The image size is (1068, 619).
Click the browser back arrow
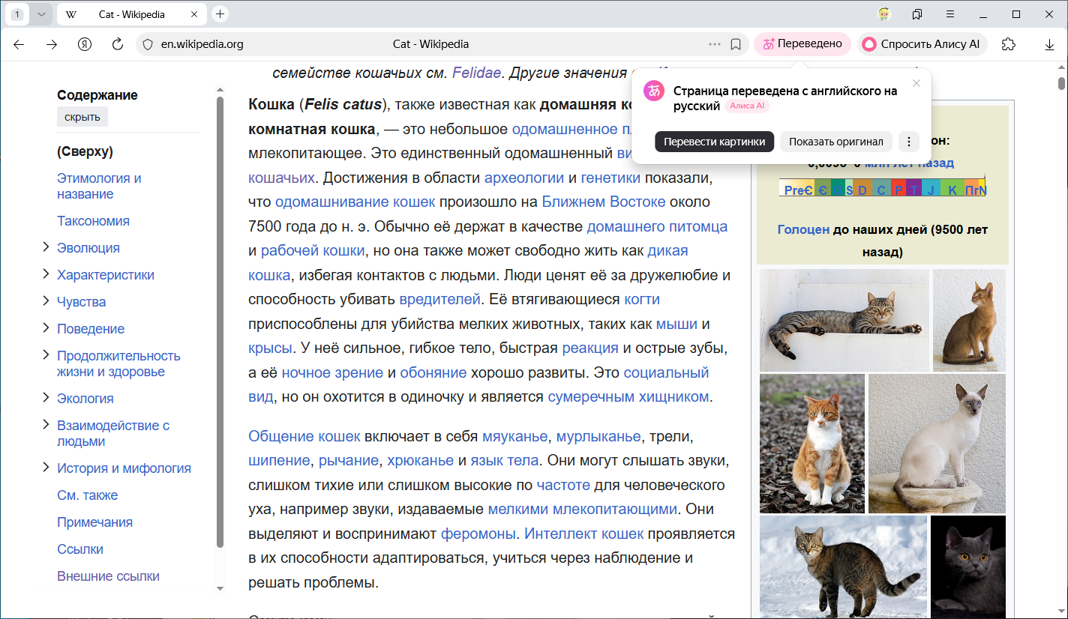click(x=19, y=44)
